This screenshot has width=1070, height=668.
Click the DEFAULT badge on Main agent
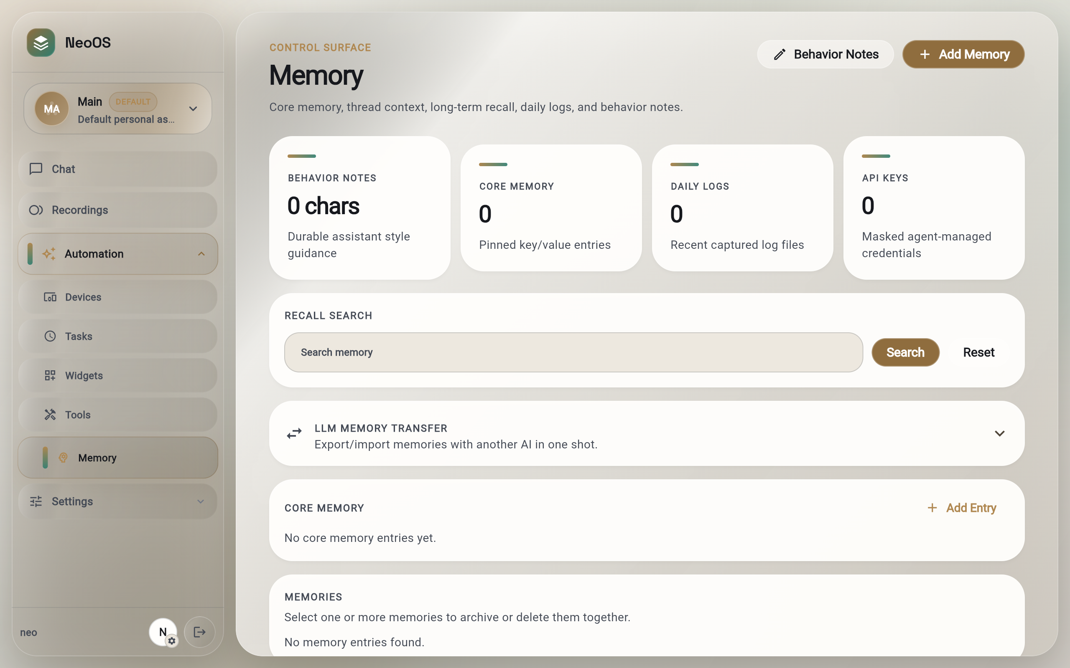[133, 101]
